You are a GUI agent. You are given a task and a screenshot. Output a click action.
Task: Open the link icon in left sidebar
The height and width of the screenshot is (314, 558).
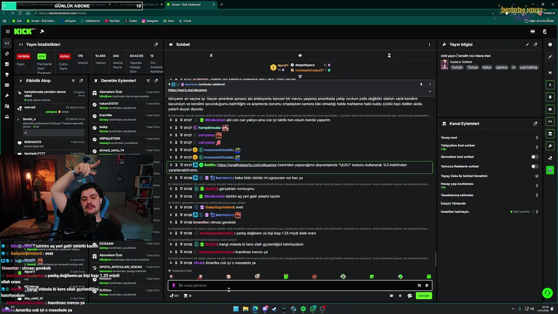tap(7, 54)
